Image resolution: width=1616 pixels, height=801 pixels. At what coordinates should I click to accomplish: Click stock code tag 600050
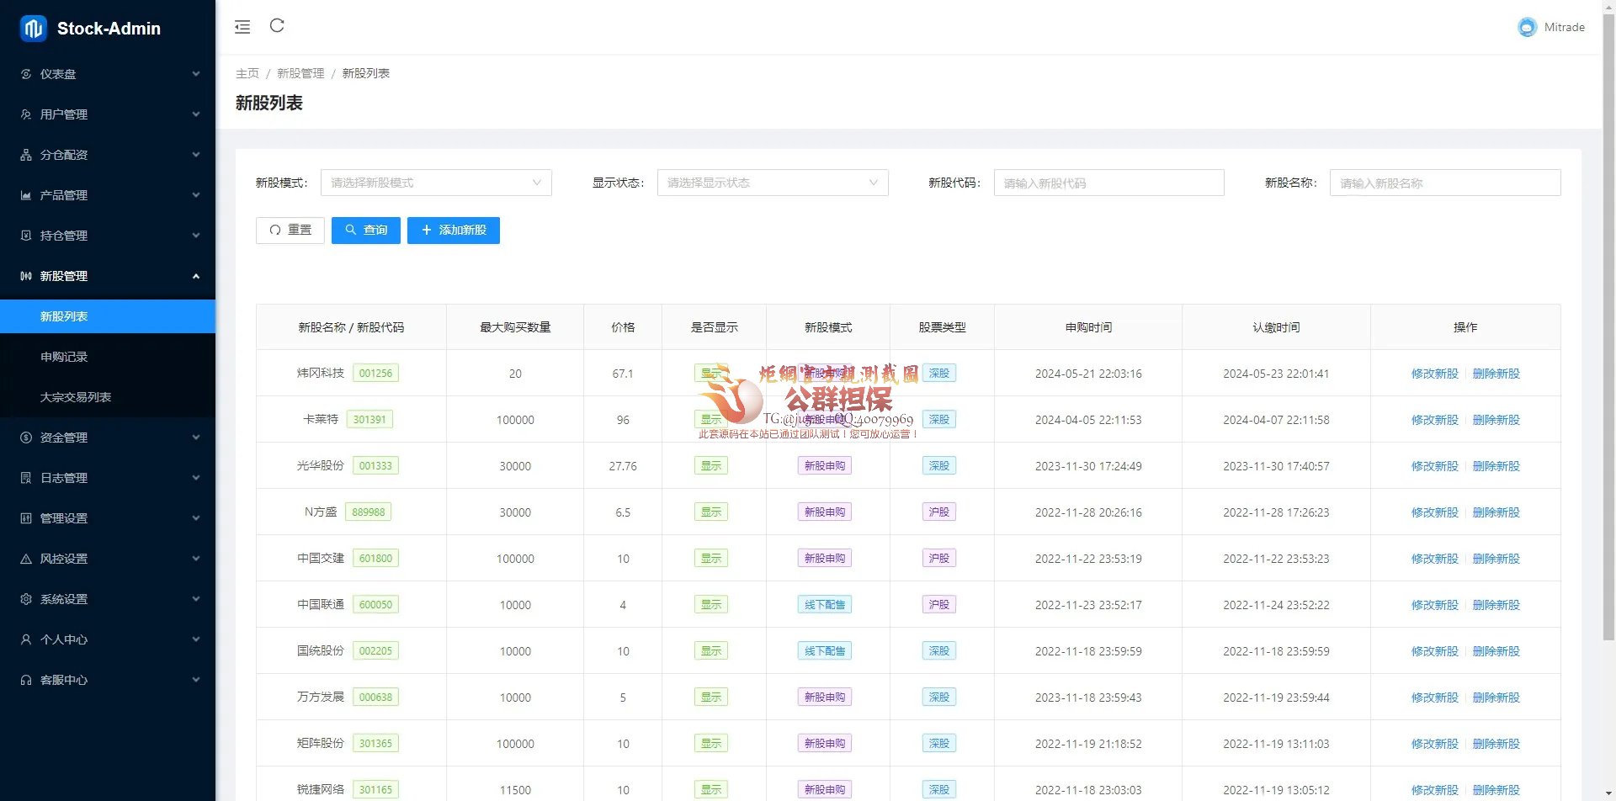375,605
